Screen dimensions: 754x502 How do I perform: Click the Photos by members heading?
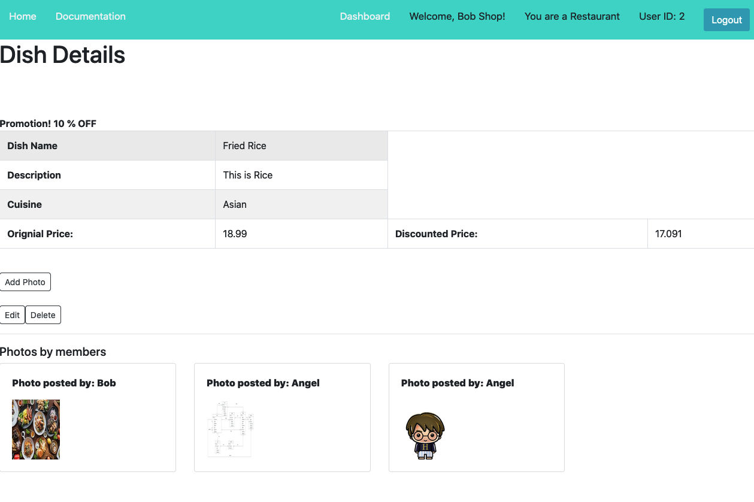click(53, 352)
